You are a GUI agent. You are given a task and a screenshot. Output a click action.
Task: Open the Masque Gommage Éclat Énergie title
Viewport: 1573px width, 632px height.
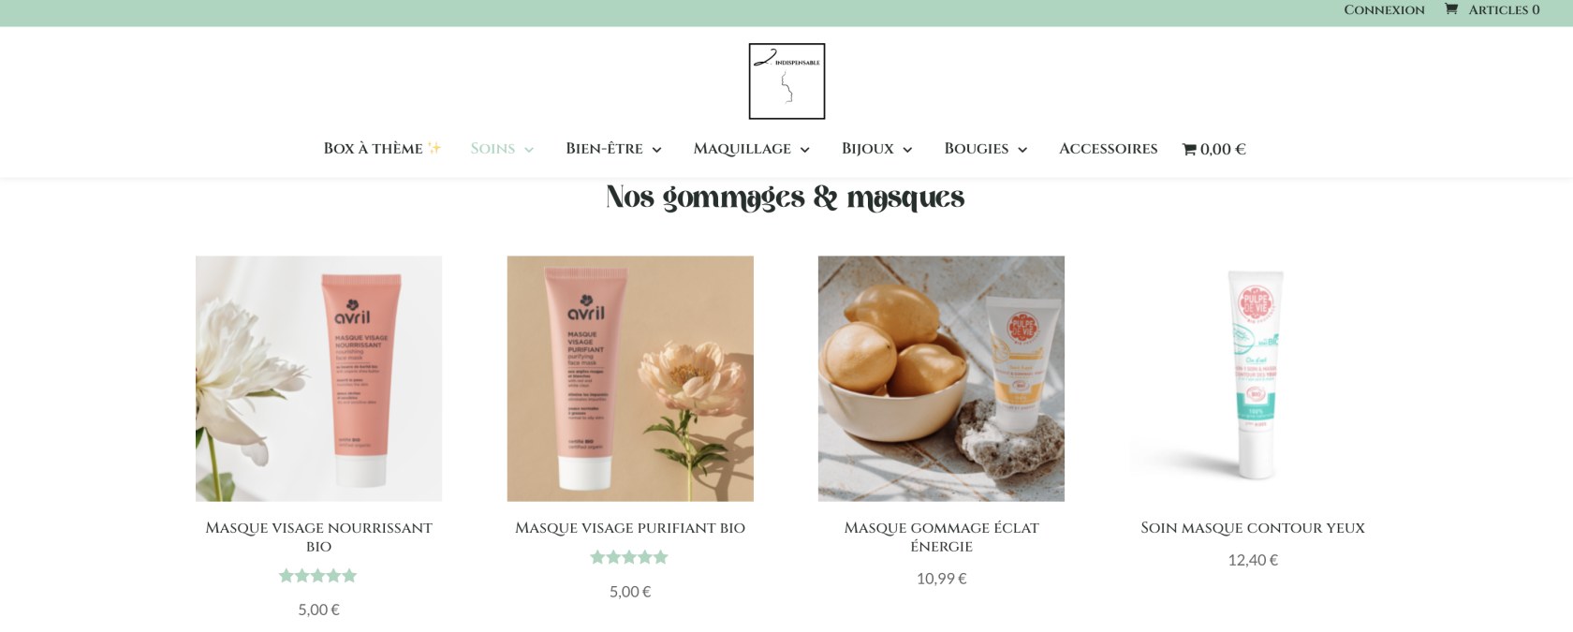(x=941, y=536)
